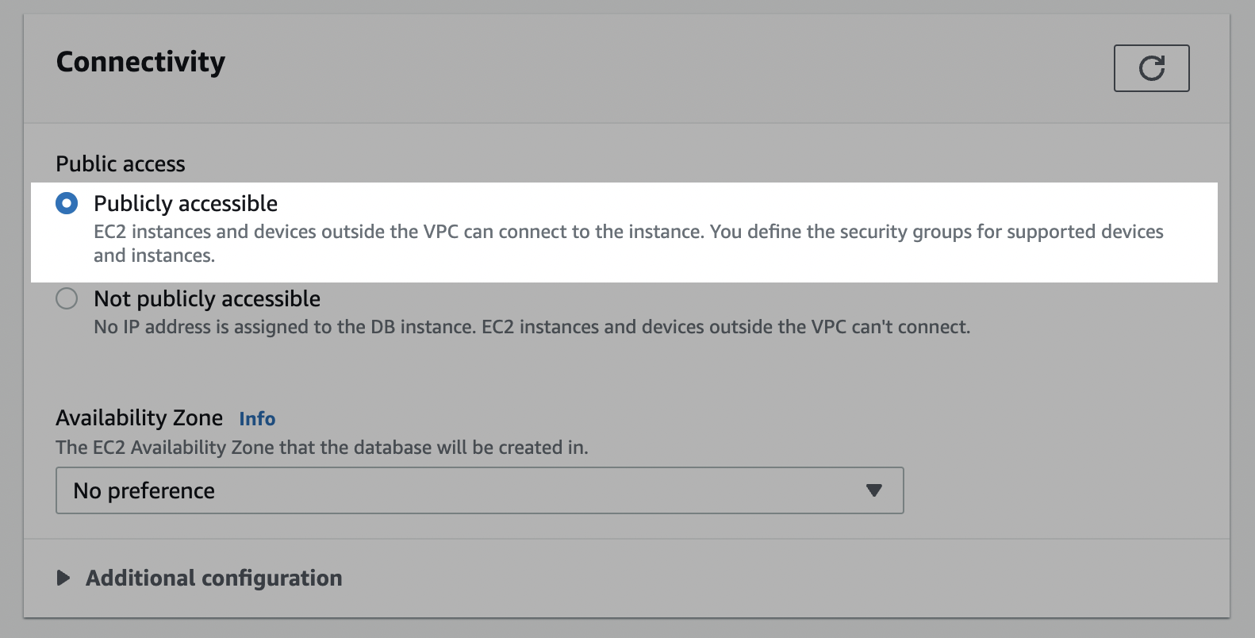Choose the Not publicly accessible radio button
Viewport: 1255px width, 638px height.
tap(67, 299)
